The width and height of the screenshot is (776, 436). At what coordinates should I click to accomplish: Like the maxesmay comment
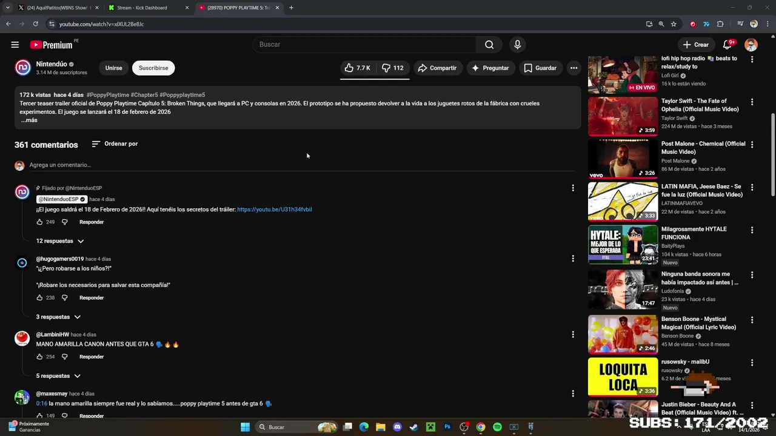click(39, 416)
